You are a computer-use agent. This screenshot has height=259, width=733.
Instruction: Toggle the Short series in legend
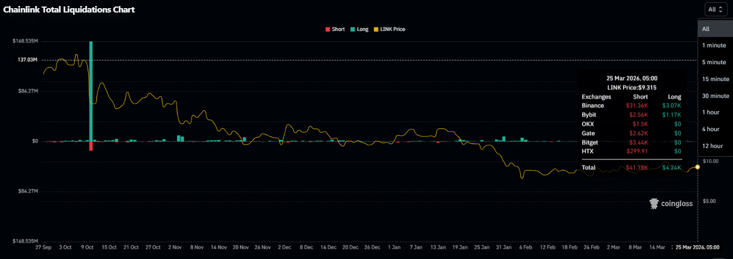[x=335, y=29]
